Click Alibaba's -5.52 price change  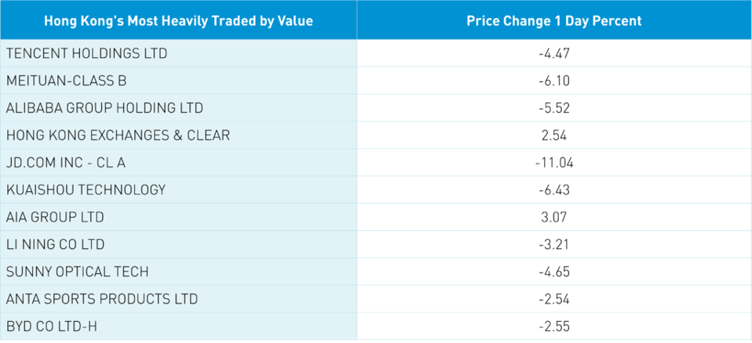pyautogui.click(x=553, y=108)
